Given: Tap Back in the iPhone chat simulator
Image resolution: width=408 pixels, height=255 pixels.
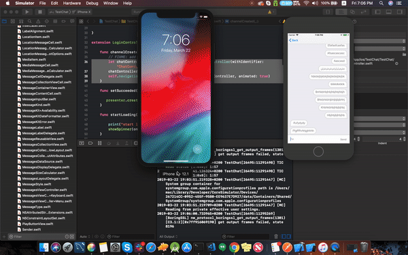Looking at the screenshot, I should click(294, 40).
